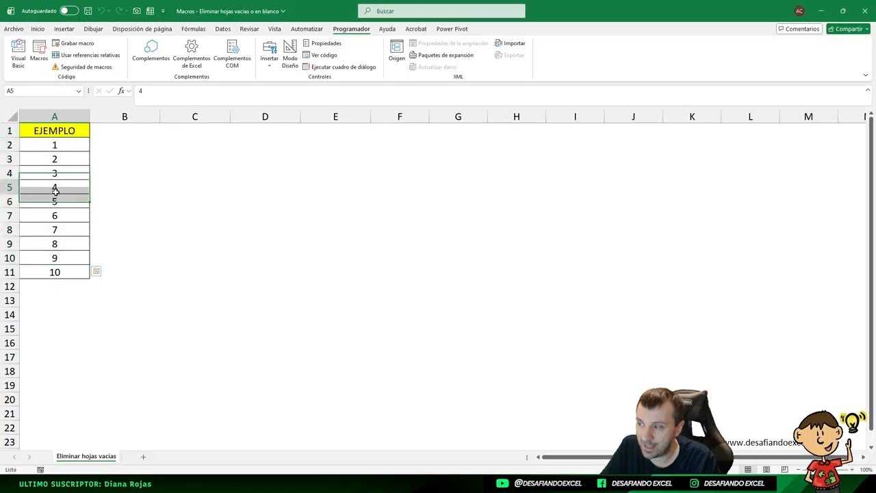Open Customize Quick Access Toolbar dropdown
The width and height of the screenshot is (876, 493).
click(x=163, y=11)
